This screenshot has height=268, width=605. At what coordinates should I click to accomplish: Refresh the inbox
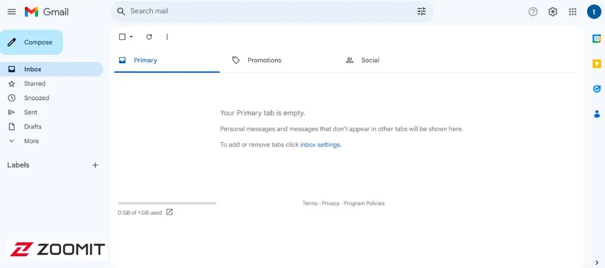coord(149,37)
